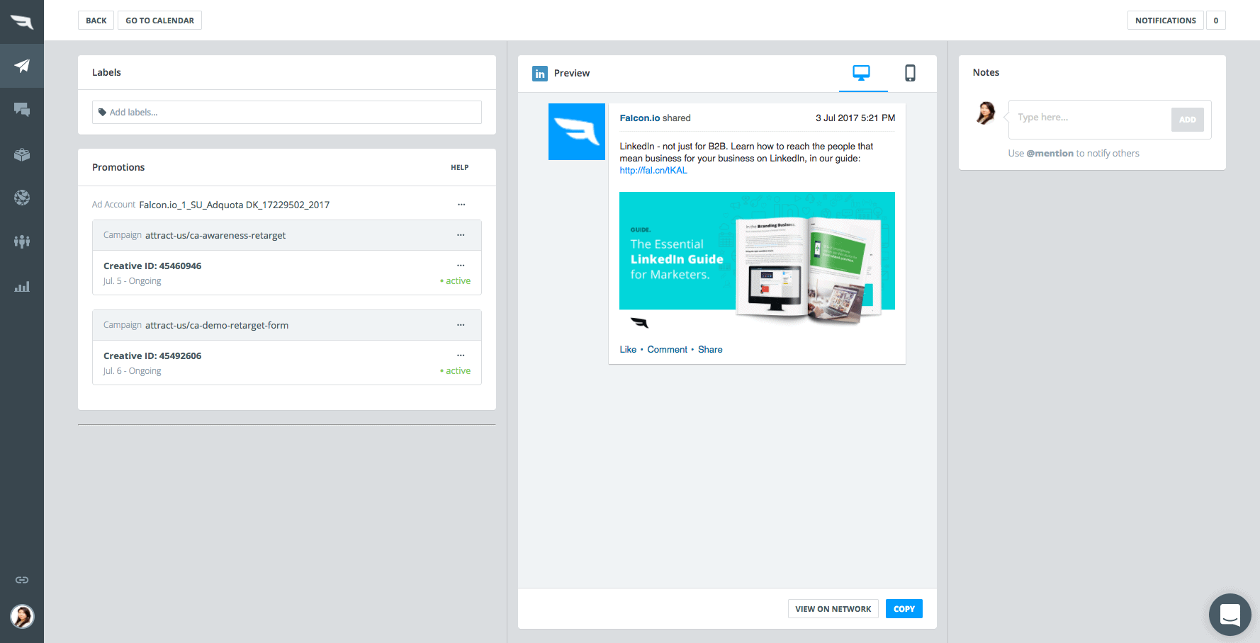Click Share on the post preview
The width and height of the screenshot is (1260, 643).
[x=710, y=350]
